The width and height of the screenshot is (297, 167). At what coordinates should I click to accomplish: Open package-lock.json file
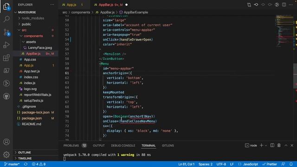tap(36, 112)
